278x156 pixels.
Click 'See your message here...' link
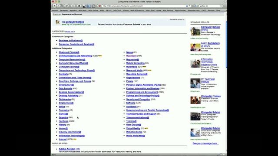click(x=205, y=143)
